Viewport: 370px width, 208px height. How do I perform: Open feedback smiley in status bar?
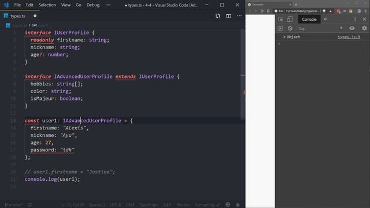pos(228,205)
